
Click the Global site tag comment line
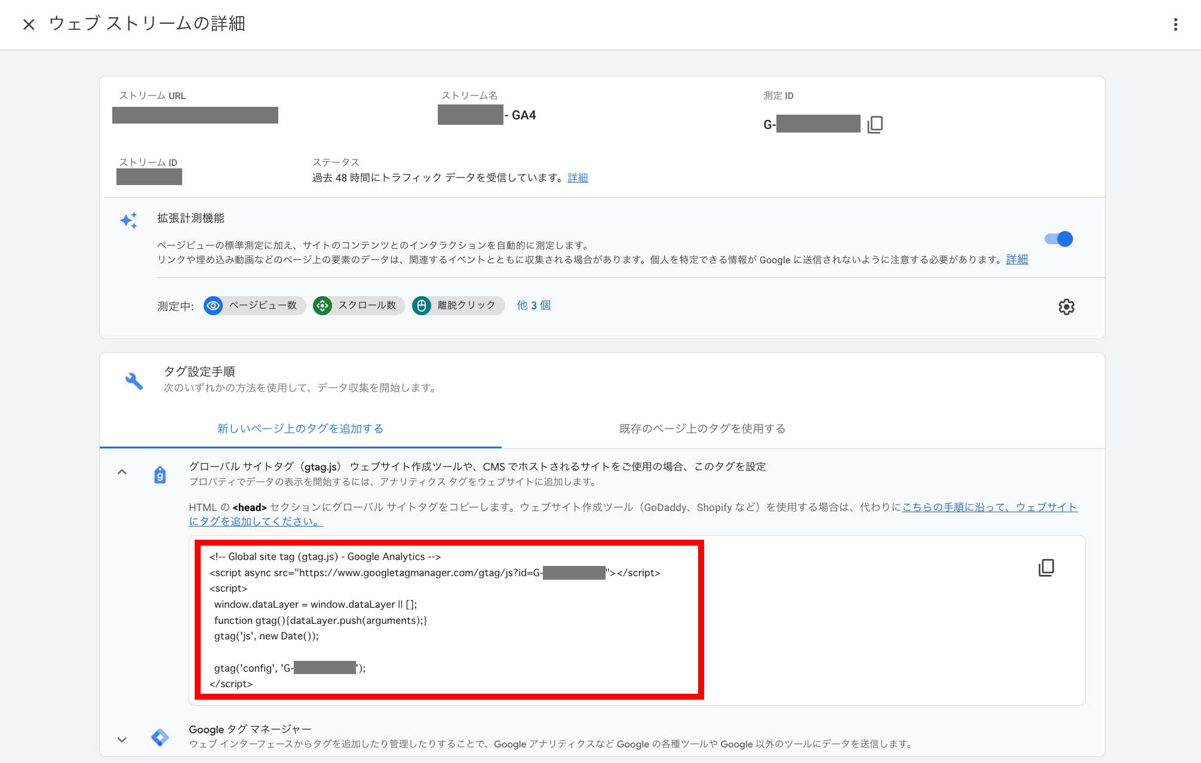(325, 557)
